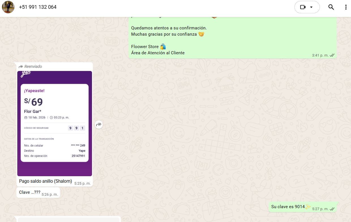The height and width of the screenshot is (222, 351).
Task: Click the round forward button beside the receipt
Action: pyautogui.click(x=99, y=124)
